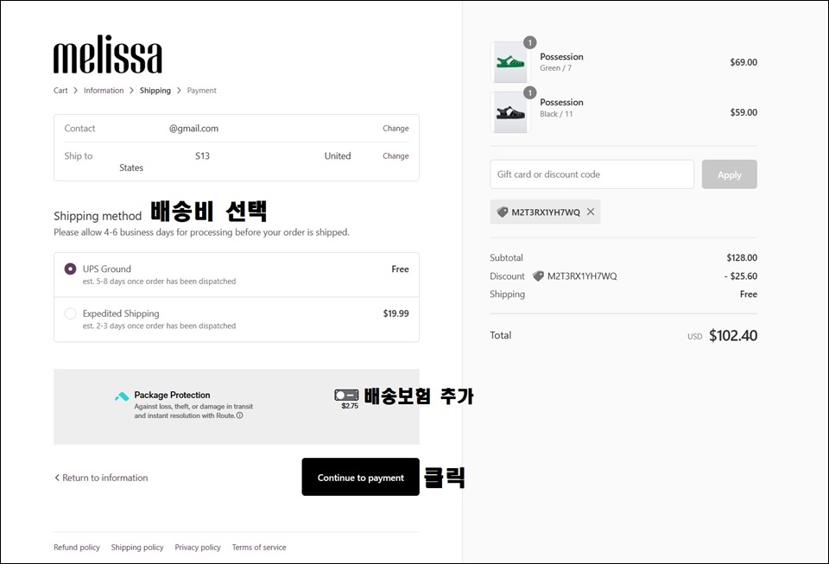Click the tag icon in the Discount summary row
The width and height of the screenshot is (829, 564).
538,276
